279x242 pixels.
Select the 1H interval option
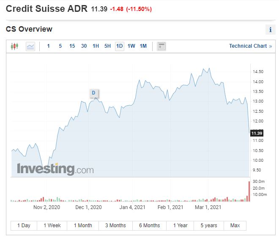pyautogui.click(x=96, y=46)
